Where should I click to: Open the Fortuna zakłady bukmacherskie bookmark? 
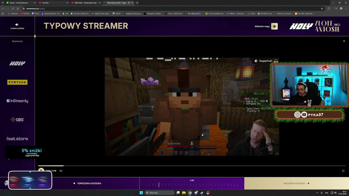(215, 13)
